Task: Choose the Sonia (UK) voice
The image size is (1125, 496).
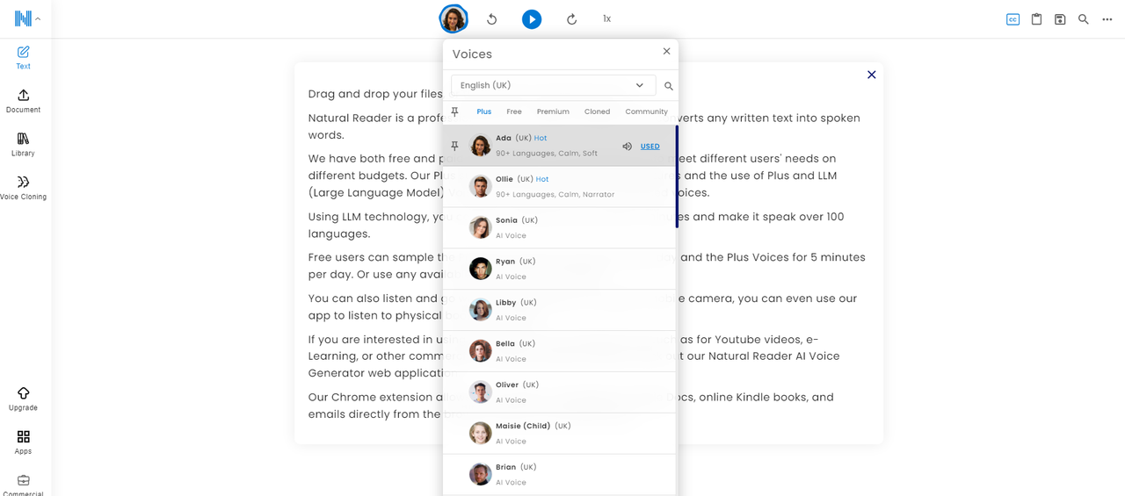Action: [559, 228]
